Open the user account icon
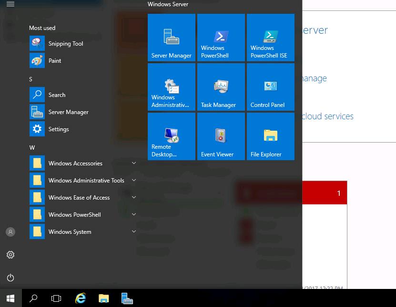The width and height of the screenshot is (396, 307). [10, 232]
